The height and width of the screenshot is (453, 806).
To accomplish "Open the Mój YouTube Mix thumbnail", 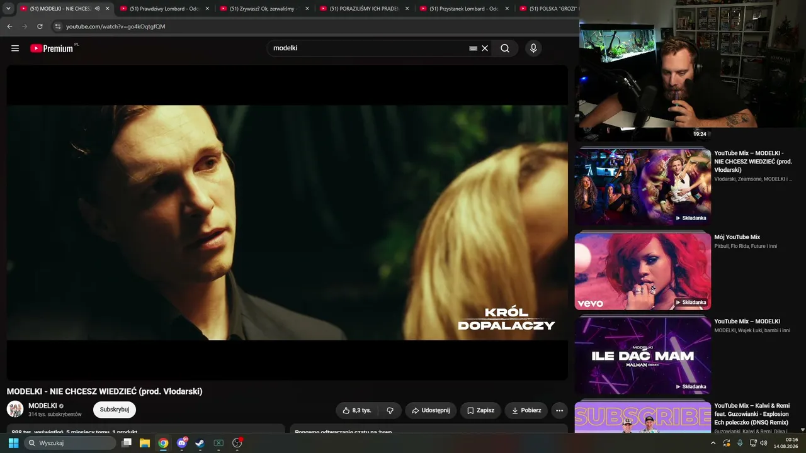I will pyautogui.click(x=643, y=271).
